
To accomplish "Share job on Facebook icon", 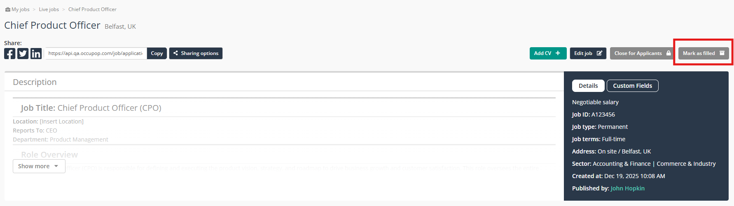I will [x=10, y=53].
